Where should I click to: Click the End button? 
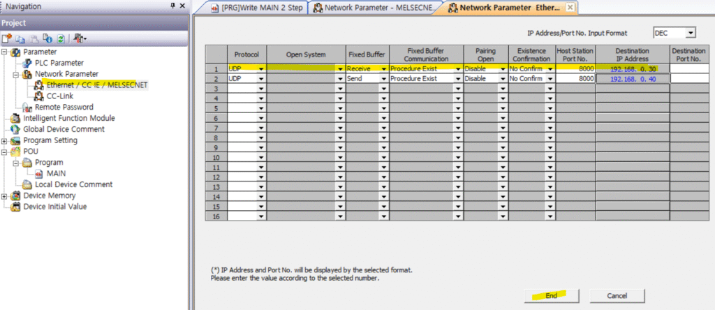click(x=552, y=295)
